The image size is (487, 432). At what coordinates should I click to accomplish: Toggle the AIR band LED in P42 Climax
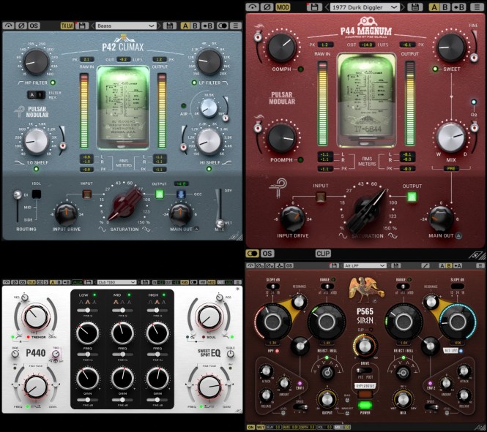tap(183, 105)
